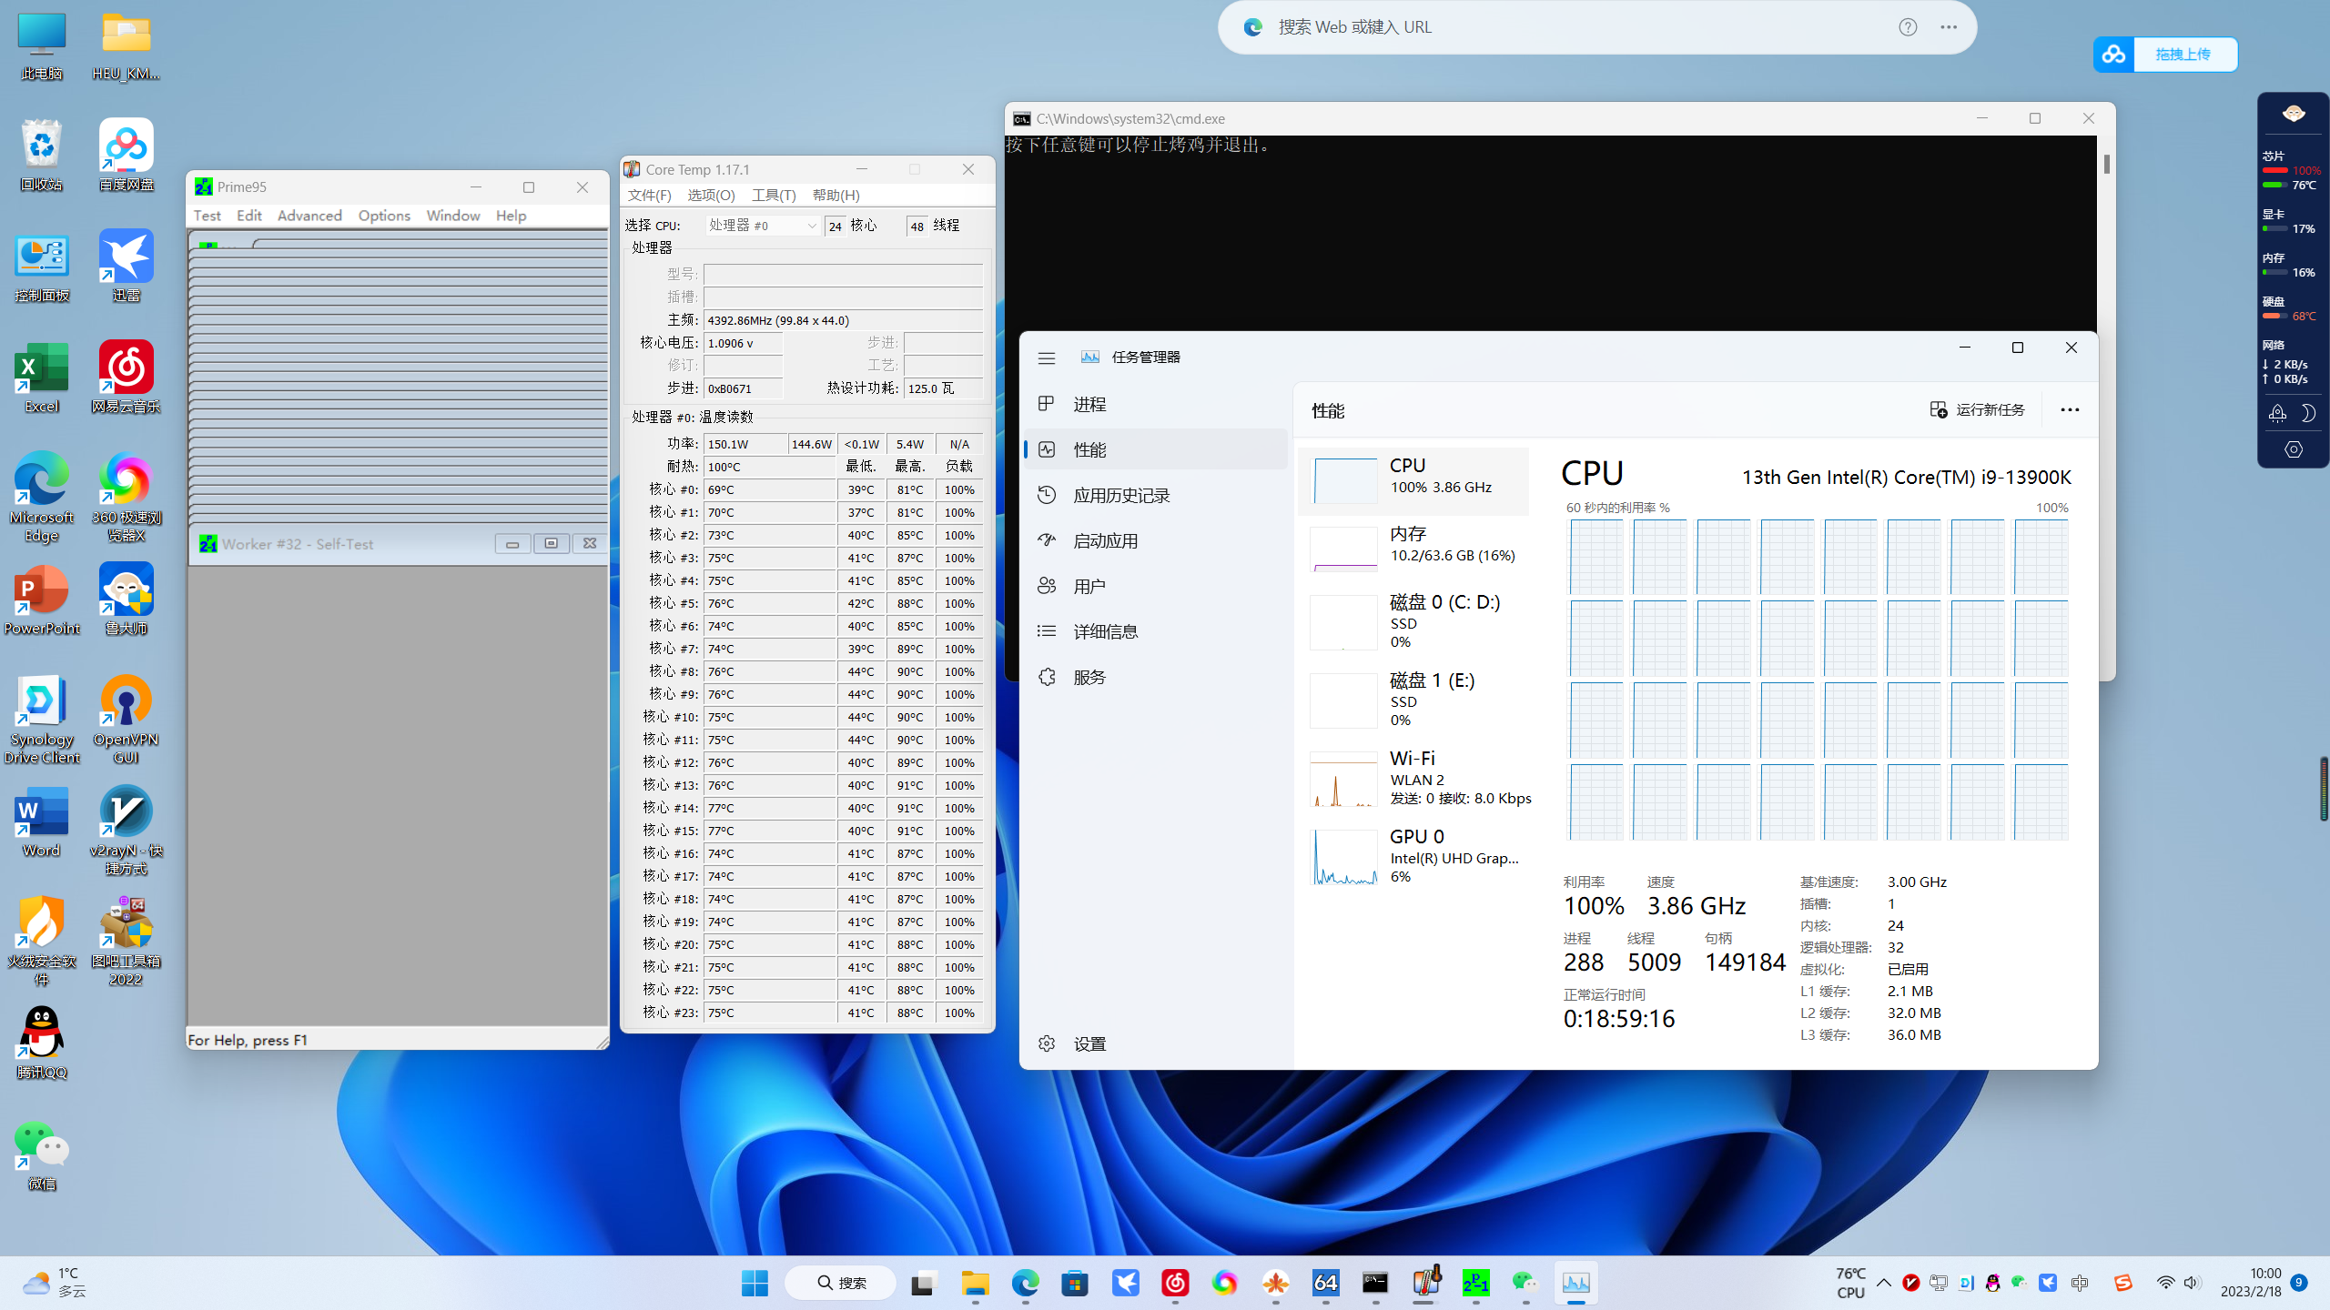This screenshot has height=1310, width=2330.
Task: Select the 微信 WeChat desktop shortcut
Action: click(x=42, y=1155)
